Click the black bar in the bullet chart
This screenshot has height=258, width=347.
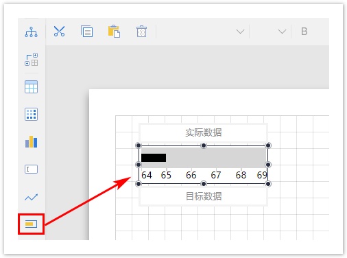point(154,158)
